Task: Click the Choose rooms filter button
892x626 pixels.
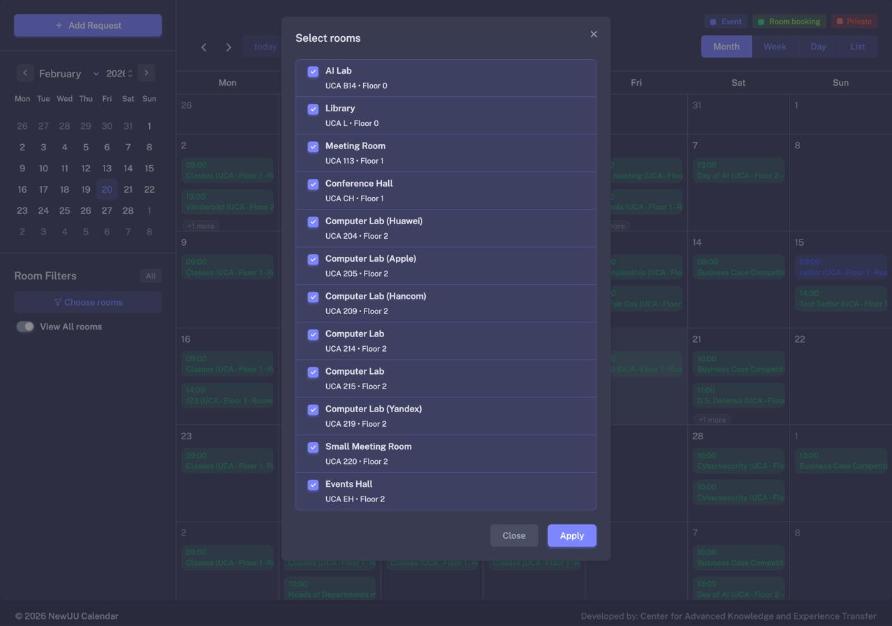Action: (x=88, y=302)
